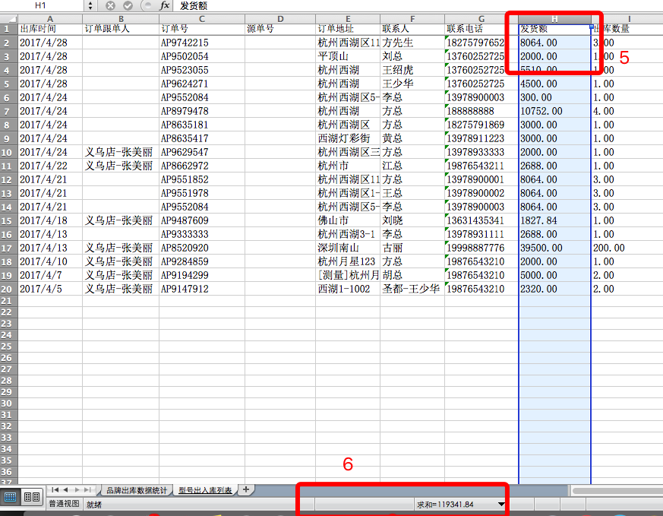Click order number AP8979478
Image resolution: width=663 pixels, height=516 pixels.
[x=202, y=111]
